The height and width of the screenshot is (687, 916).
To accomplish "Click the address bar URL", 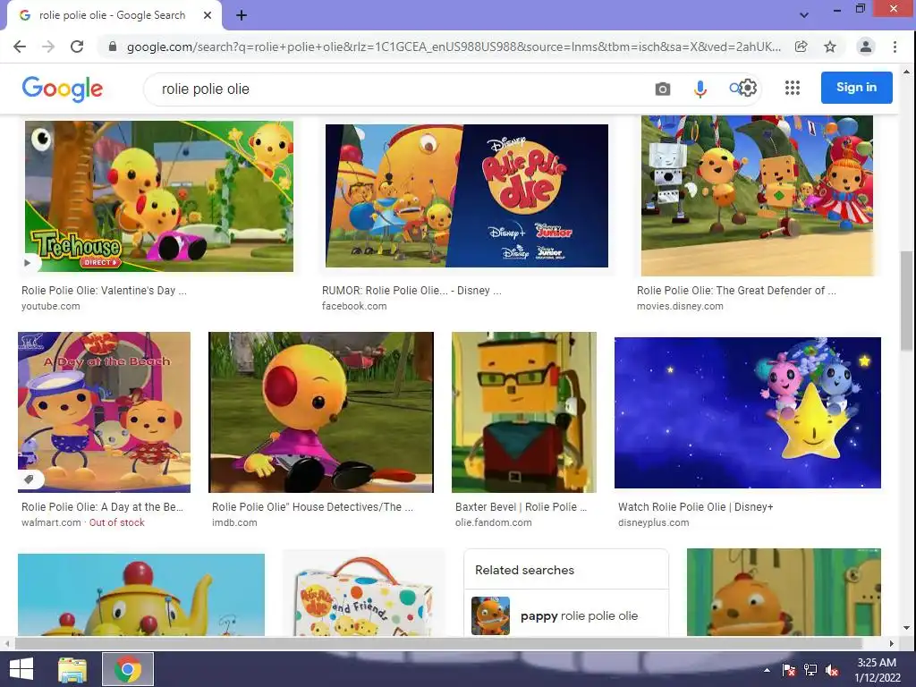I will coord(454,47).
